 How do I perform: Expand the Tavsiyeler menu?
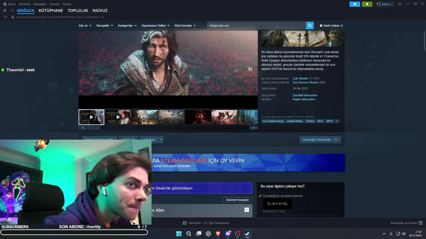click(105, 26)
